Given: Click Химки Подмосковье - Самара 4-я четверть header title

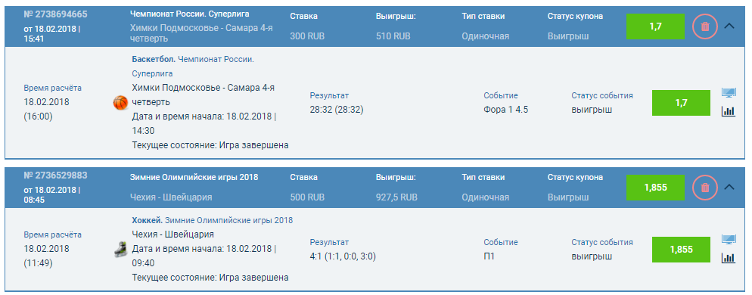Looking at the screenshot, I should click(x=201, y=33).
